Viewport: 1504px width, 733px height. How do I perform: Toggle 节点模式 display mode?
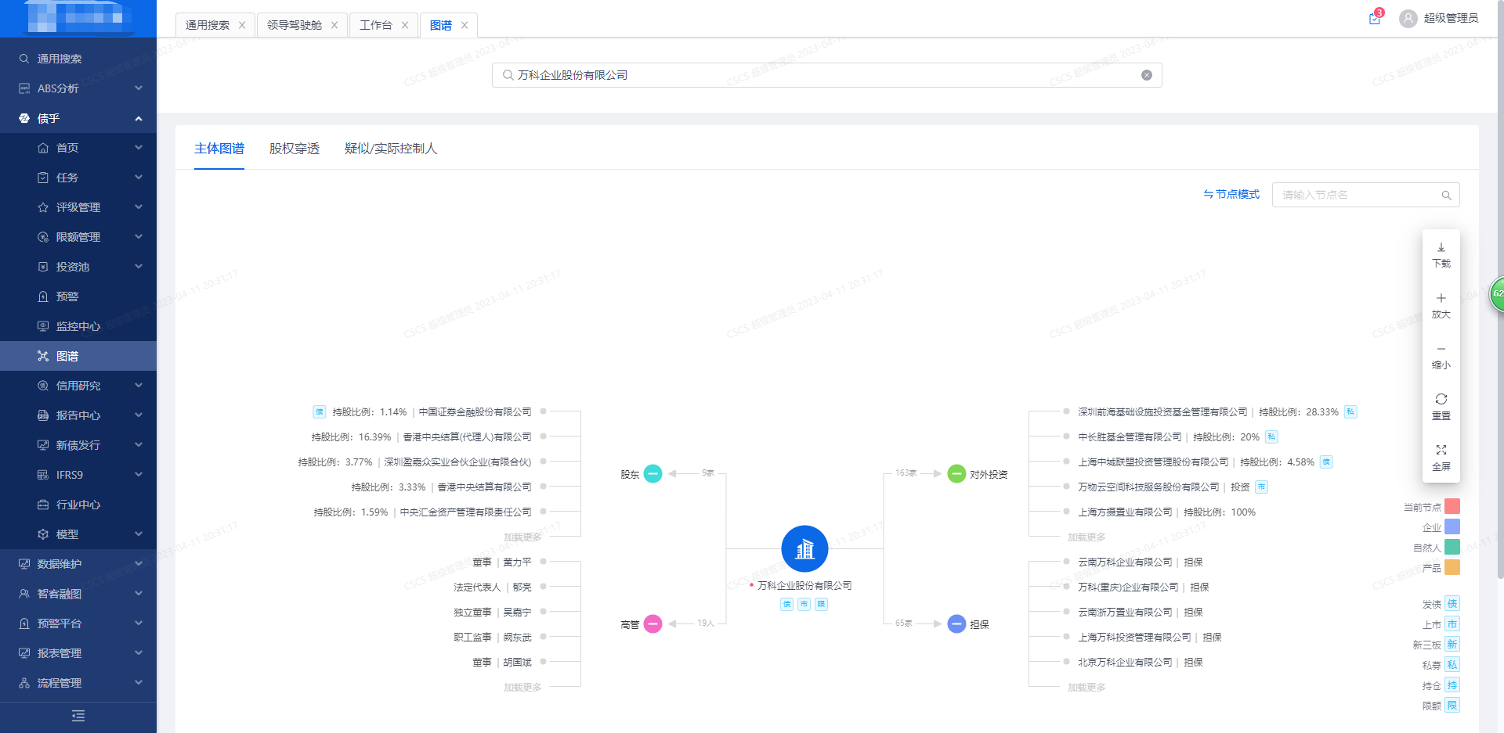1231,194
